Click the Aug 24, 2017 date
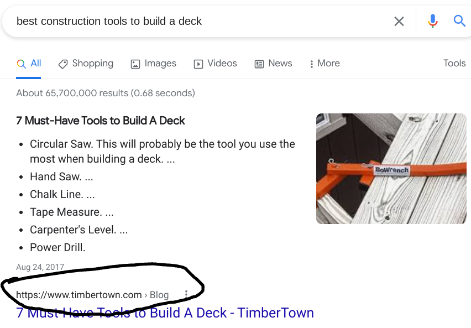The width and height of the screenshot is (471, 328). coord(40,267)
